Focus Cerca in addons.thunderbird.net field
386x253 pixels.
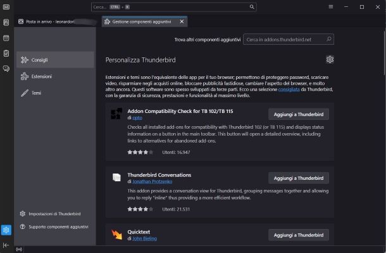(289, 39)
